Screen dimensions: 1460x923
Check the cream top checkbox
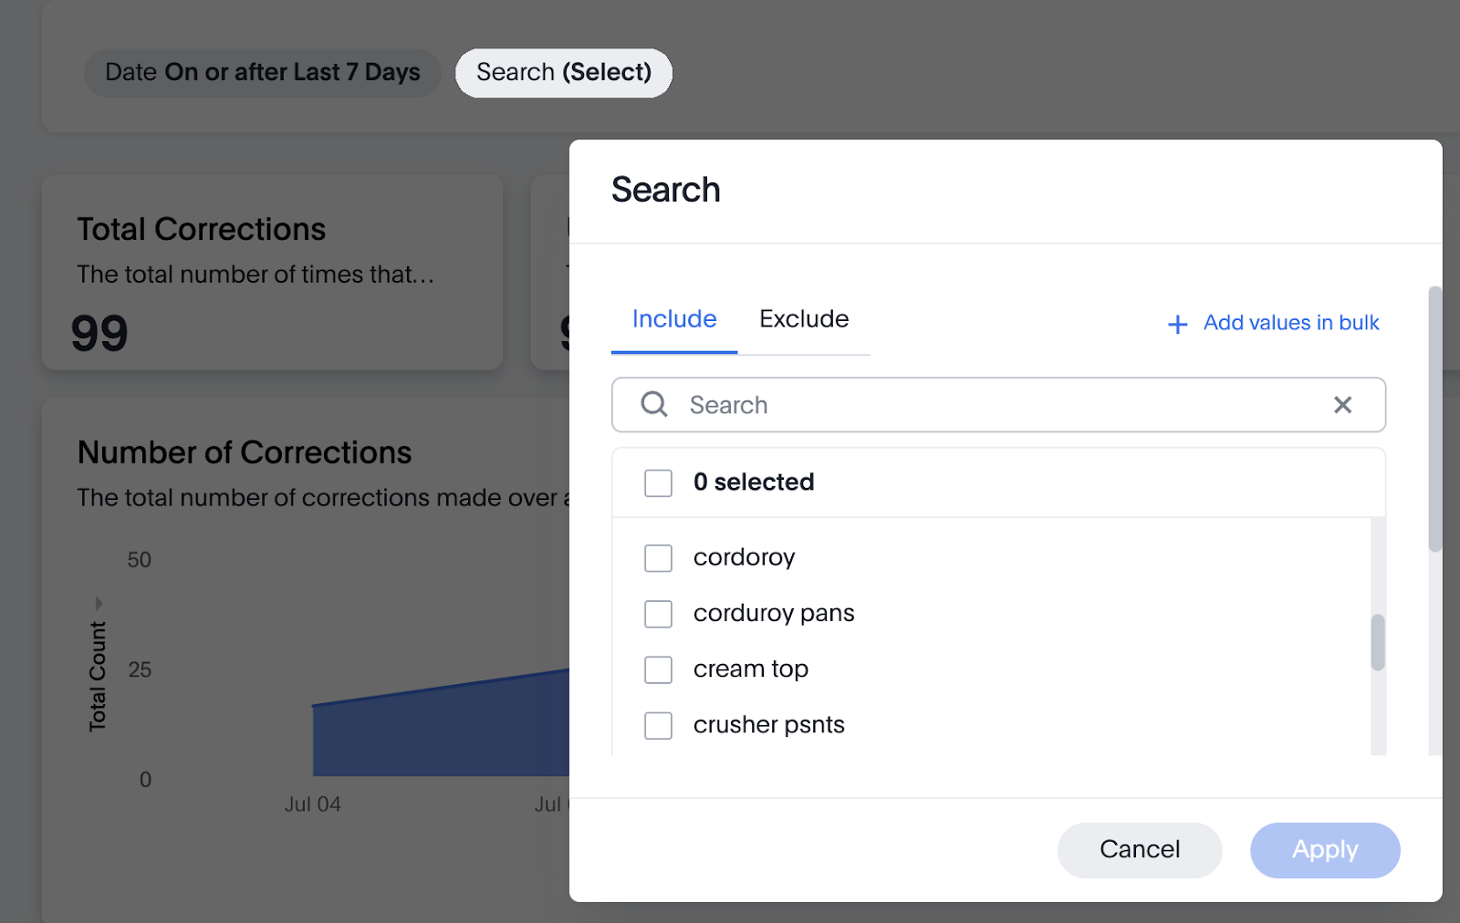[x=658, y=669]
